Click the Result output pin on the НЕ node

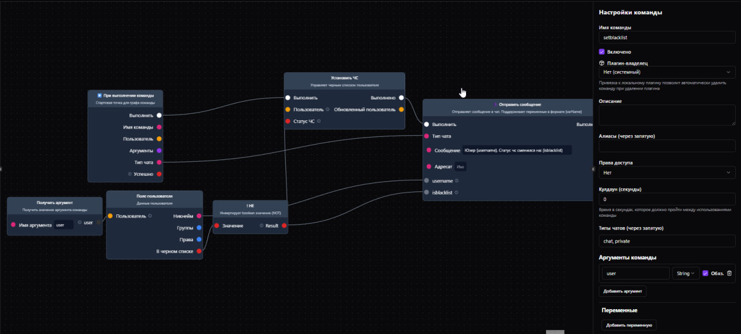click(284, 226)
